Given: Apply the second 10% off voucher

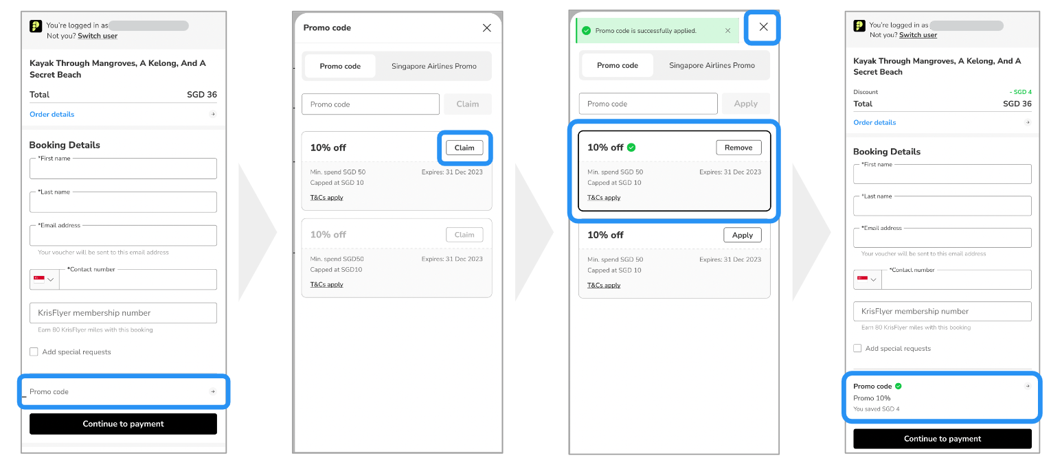Looking at the screenshot, I should (742, 235).
